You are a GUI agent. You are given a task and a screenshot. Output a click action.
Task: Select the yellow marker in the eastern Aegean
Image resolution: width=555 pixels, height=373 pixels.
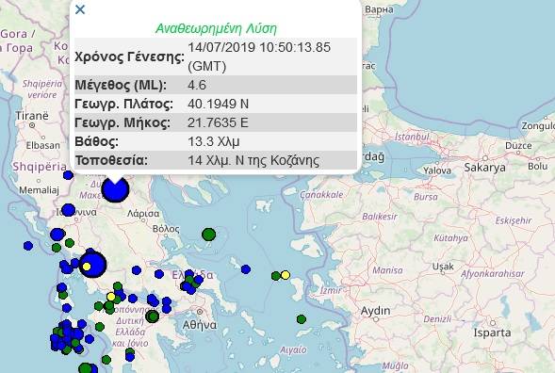286,275
